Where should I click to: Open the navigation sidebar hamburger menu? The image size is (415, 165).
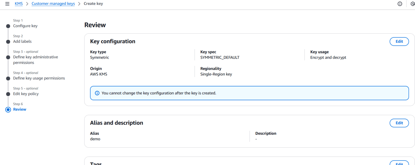7,4
